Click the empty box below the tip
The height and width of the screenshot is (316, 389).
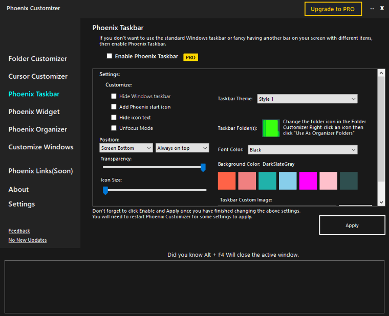tap(194, 287)
